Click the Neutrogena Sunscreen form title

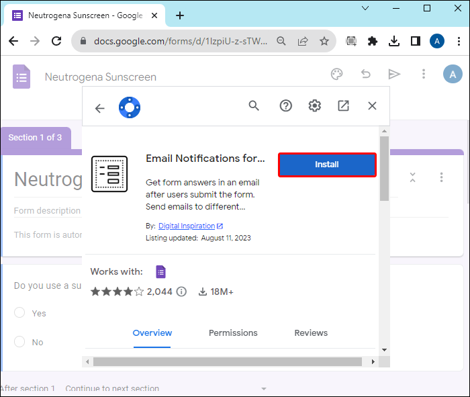coord(101,77)
